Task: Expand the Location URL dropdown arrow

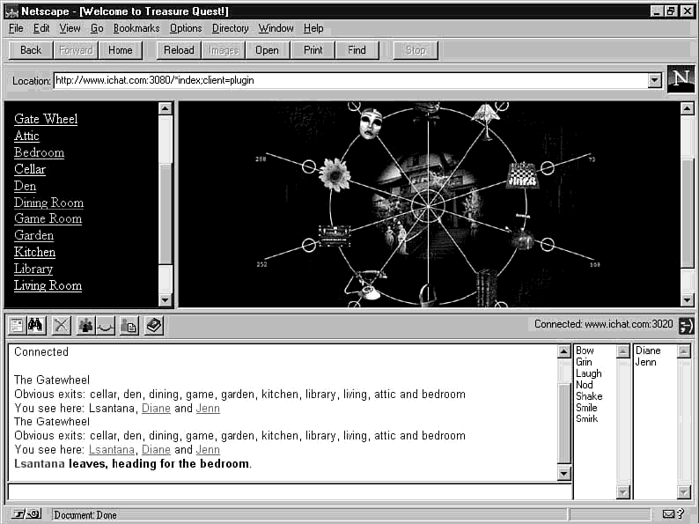Action: [x=654, y=81]
